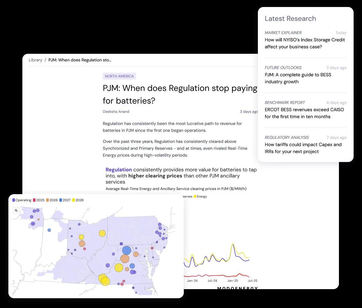Open the tariffs Capex and IRRs analysis
Screen dimensions: 362x308
tap(303, 148)
